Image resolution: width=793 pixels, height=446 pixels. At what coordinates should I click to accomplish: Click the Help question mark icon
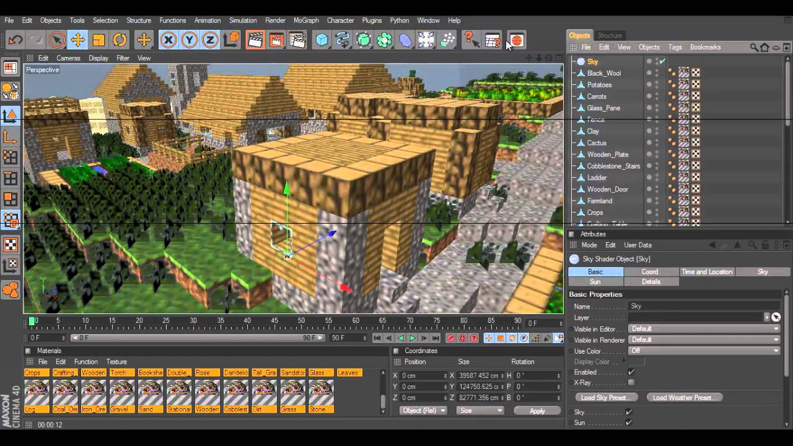point(470,40)
